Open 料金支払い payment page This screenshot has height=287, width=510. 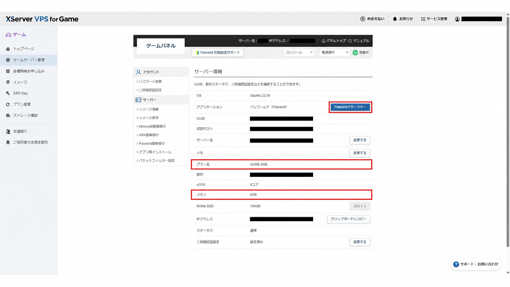pyautogui.click(x=372, y=19)
